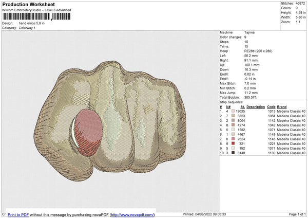Select the stitches count 46872
308x218 pixels.
[300, 4]
